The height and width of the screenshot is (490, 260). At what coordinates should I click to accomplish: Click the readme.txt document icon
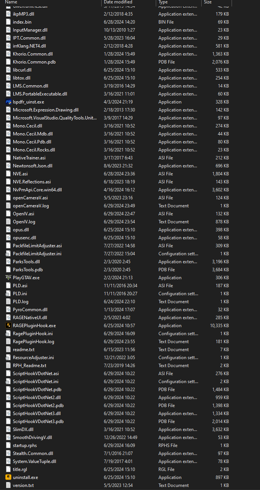coord(8,350)
